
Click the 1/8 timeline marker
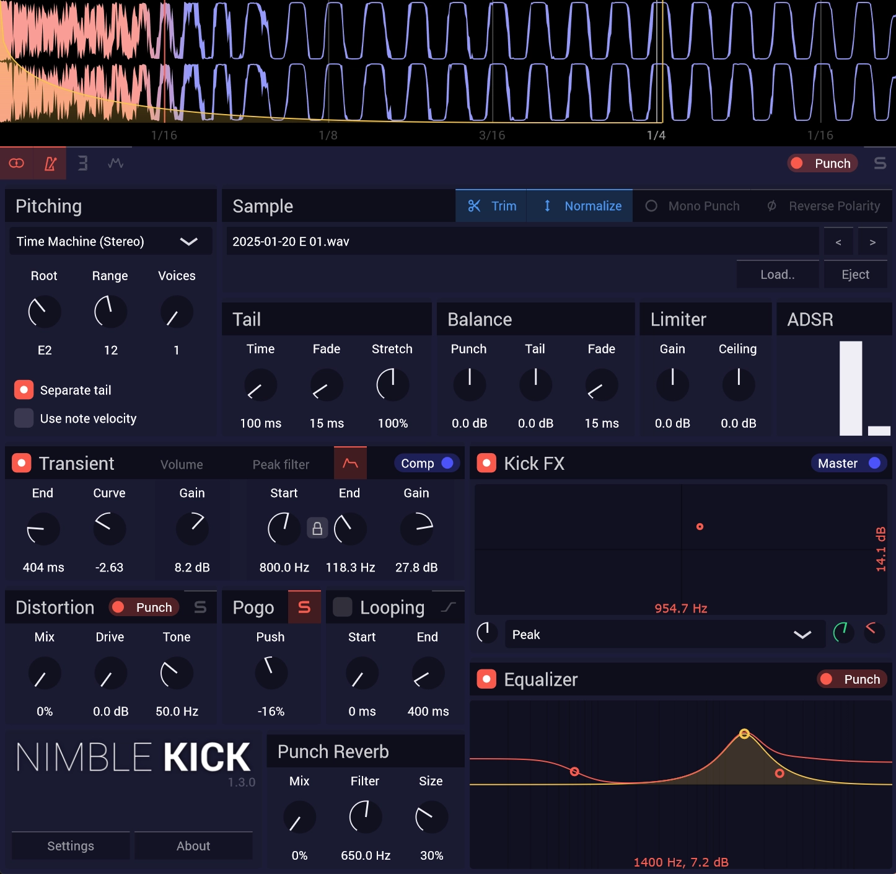click(328, 135)
